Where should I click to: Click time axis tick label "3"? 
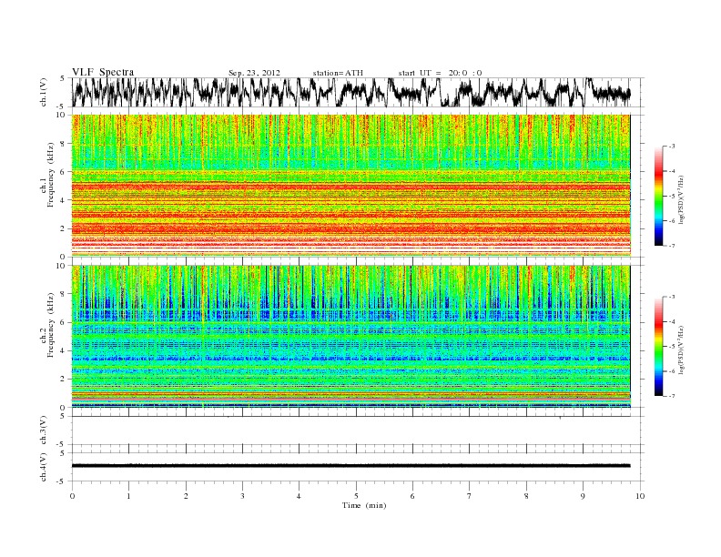[242, 496]
